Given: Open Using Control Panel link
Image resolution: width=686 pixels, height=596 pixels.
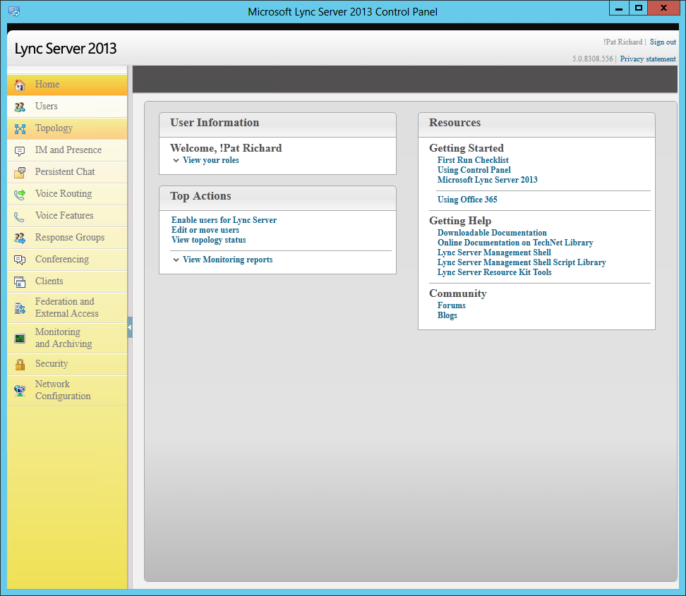Looking at the screenshot, I should pyautogui.click(x=474, y=170).
